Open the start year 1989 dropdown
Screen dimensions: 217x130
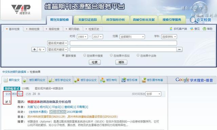click(82, 37)
